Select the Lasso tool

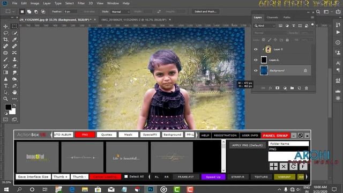tap(5, 33)
